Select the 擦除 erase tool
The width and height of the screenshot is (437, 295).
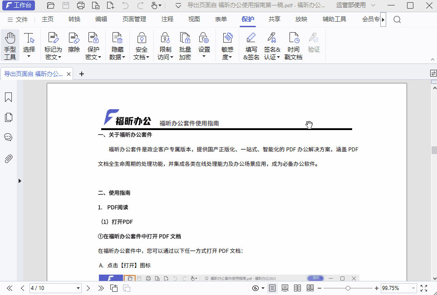tap(74, 44)
